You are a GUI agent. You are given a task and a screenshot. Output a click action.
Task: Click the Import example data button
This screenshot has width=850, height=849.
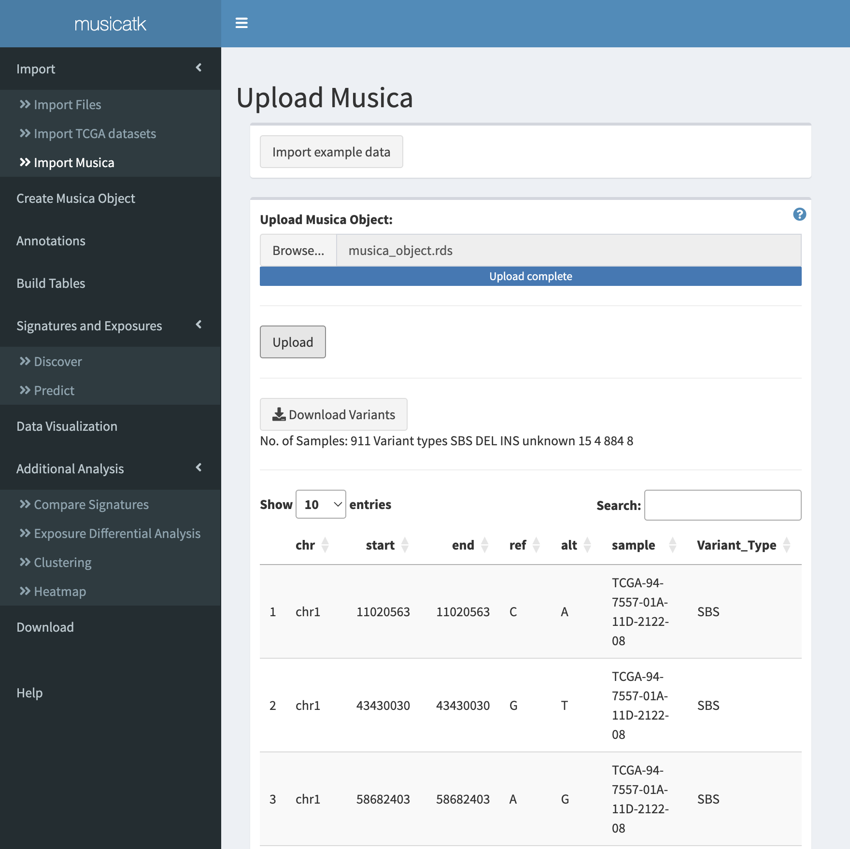(x=331, y=151)
